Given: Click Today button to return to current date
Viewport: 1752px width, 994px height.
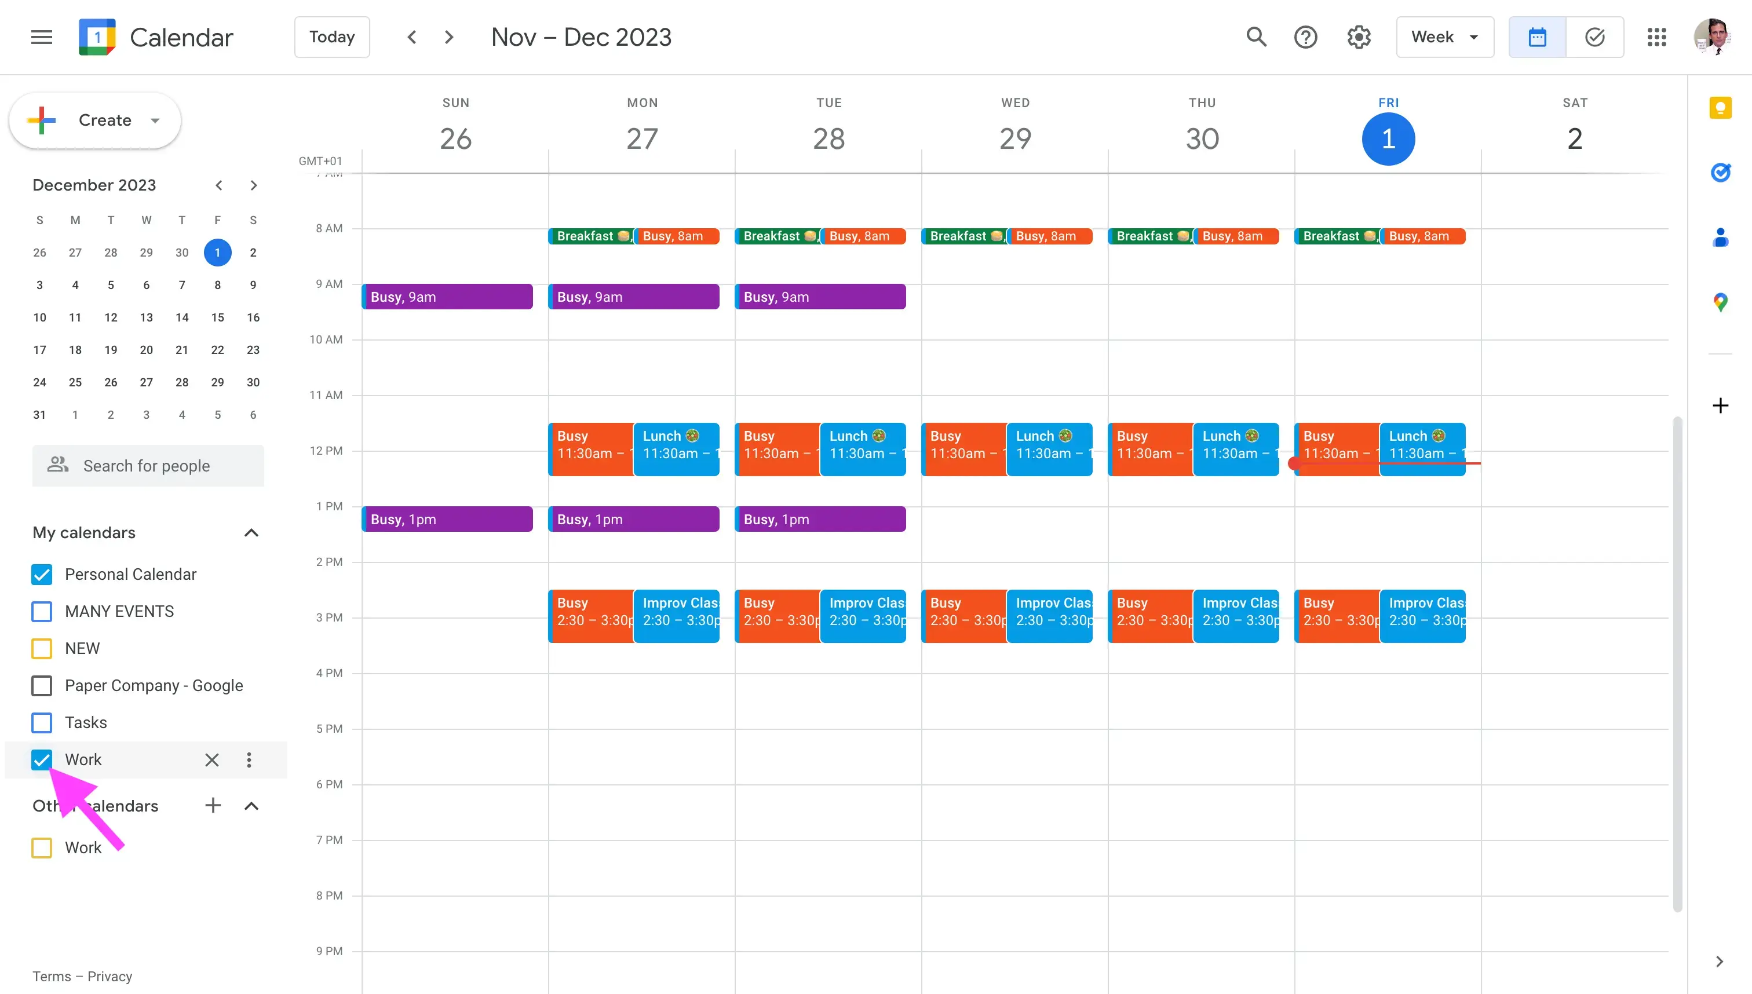Looking at the screenshot, I should click(x=331, y=36).
